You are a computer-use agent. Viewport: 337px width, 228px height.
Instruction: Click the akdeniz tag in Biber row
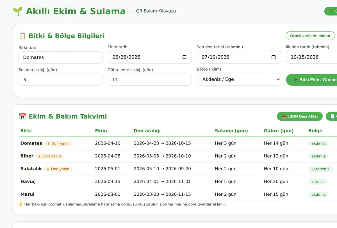[318, 156]
